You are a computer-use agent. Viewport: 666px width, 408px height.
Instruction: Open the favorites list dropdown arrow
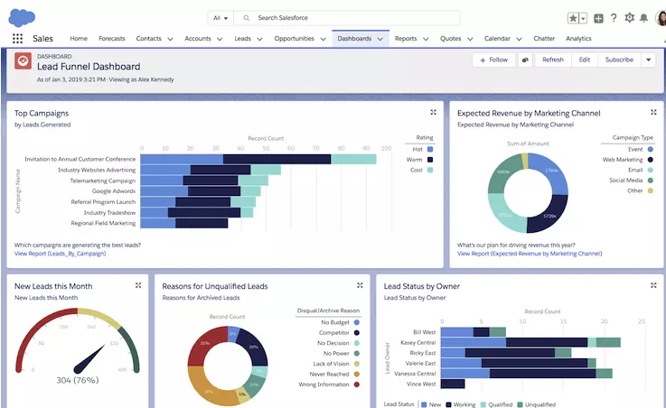click(583, 18)
